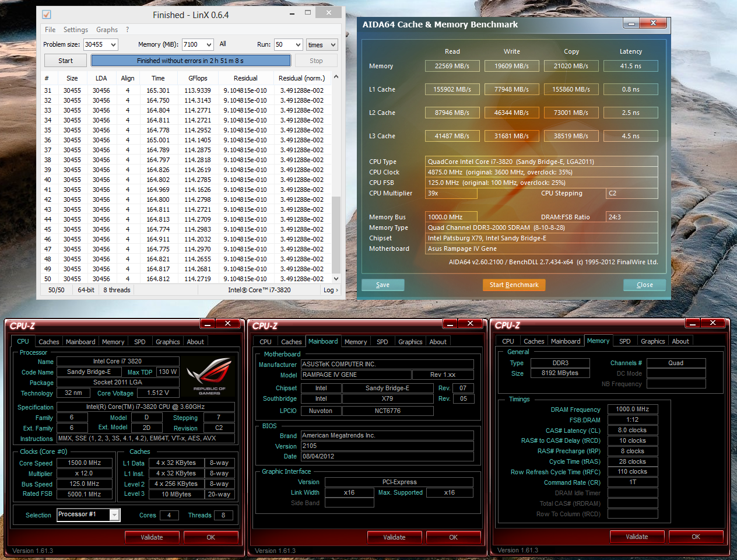Open Graphics tab in right CPU-Z window

point(653,341)
